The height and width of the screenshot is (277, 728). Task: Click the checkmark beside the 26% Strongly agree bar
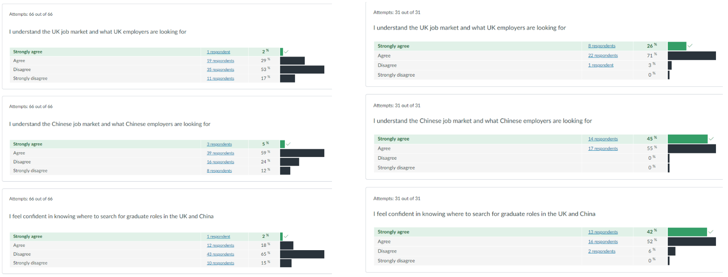click(690, 46)
